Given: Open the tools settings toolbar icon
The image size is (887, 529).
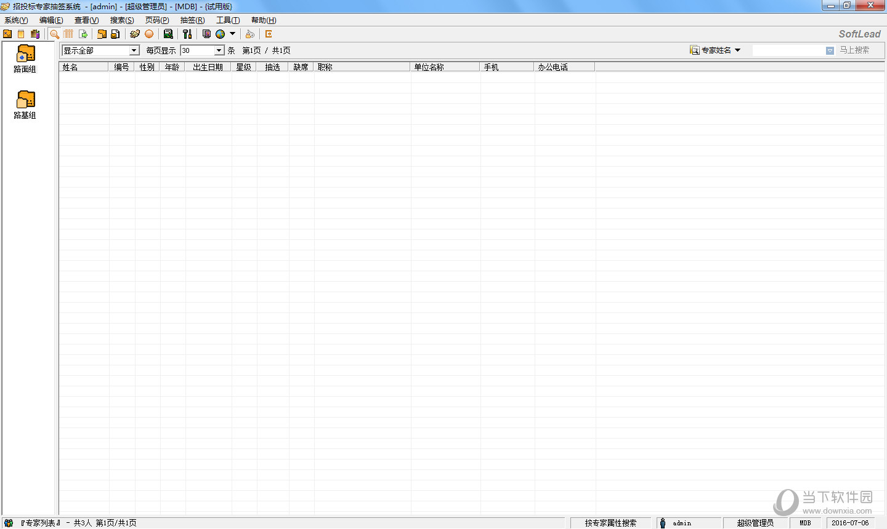Looking at the screenshot, I should 187,34.
